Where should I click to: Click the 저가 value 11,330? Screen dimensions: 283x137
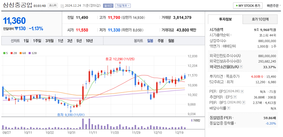point(114,30)
